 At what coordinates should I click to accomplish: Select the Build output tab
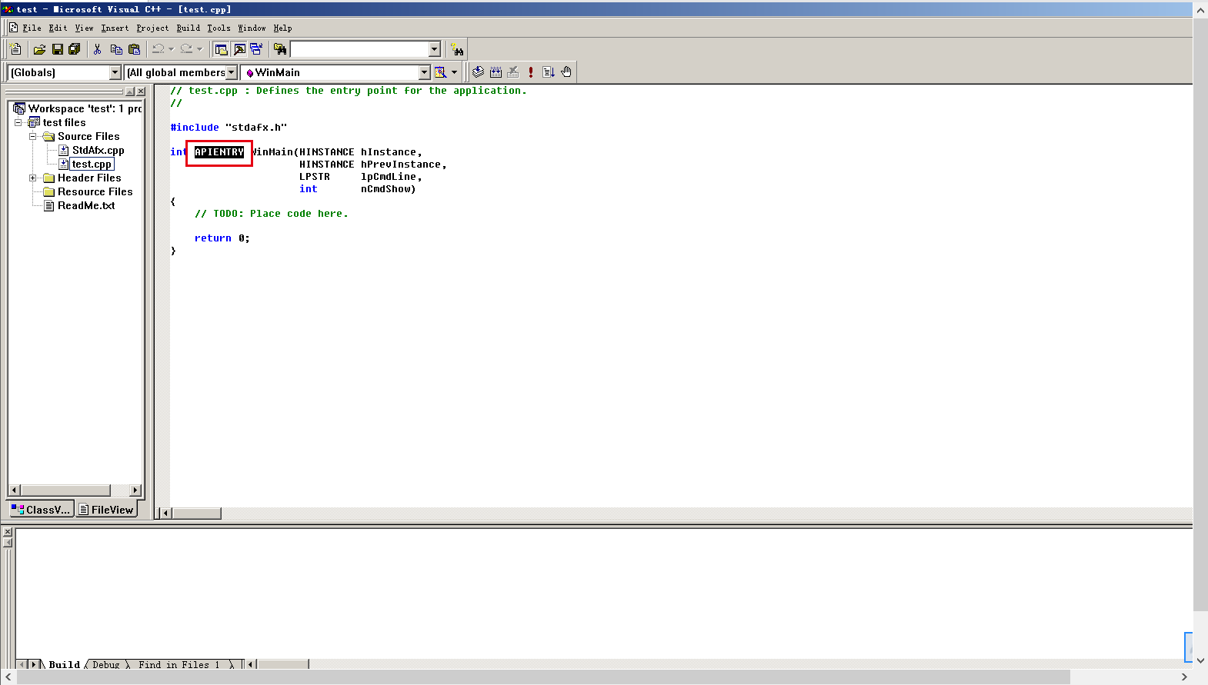(x=65, y=664)
